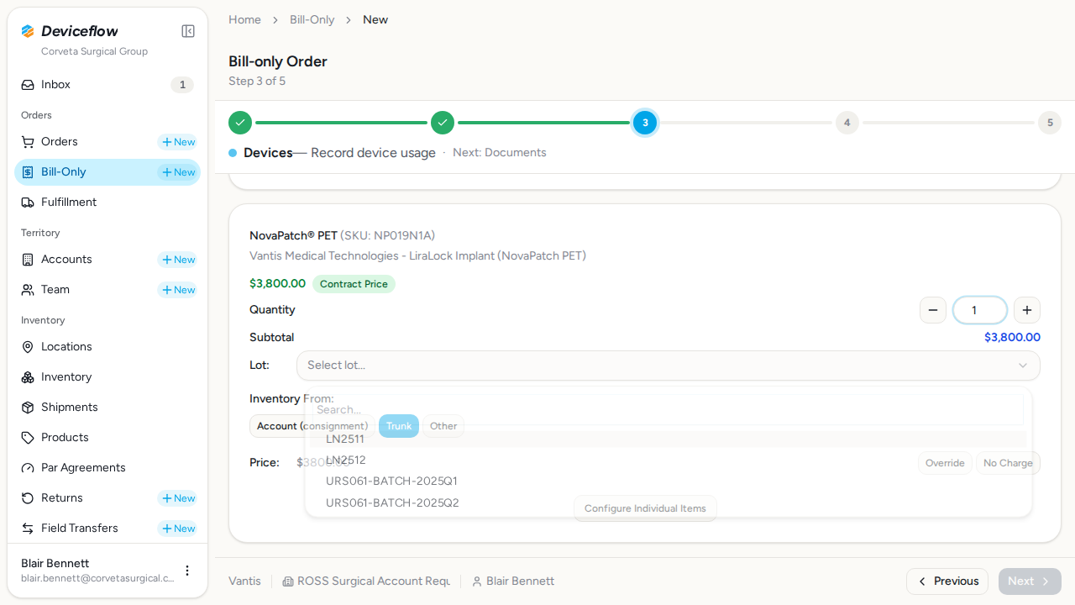The width and height of the screenshot is (1075, 605).
Task: Click the ROSS Surgical Account building icon
Action: [x=288, y=581]
